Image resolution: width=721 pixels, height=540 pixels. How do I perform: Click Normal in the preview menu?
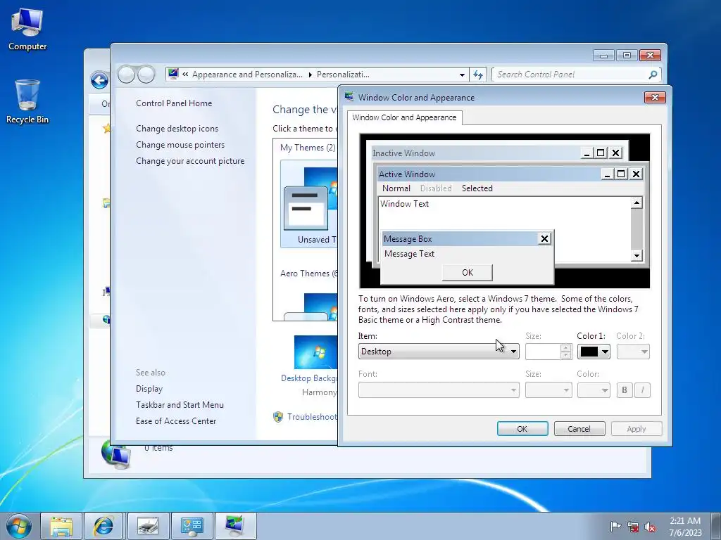click(x=396, y=188)
